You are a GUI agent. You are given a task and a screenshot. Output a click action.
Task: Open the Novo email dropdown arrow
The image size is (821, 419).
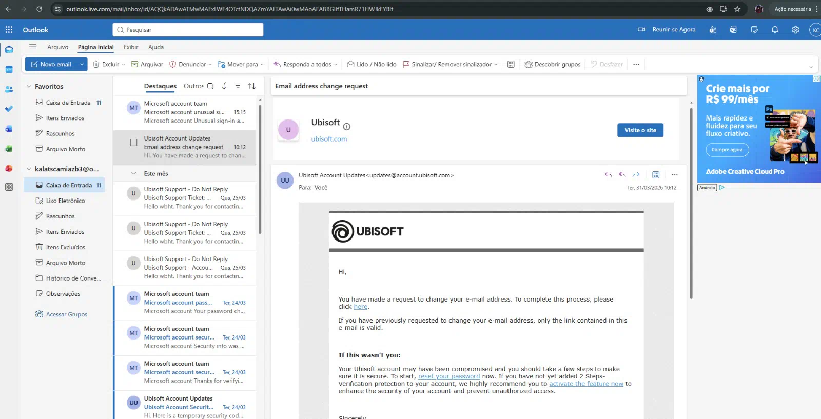pyautogui.click(x=82, y=64)
